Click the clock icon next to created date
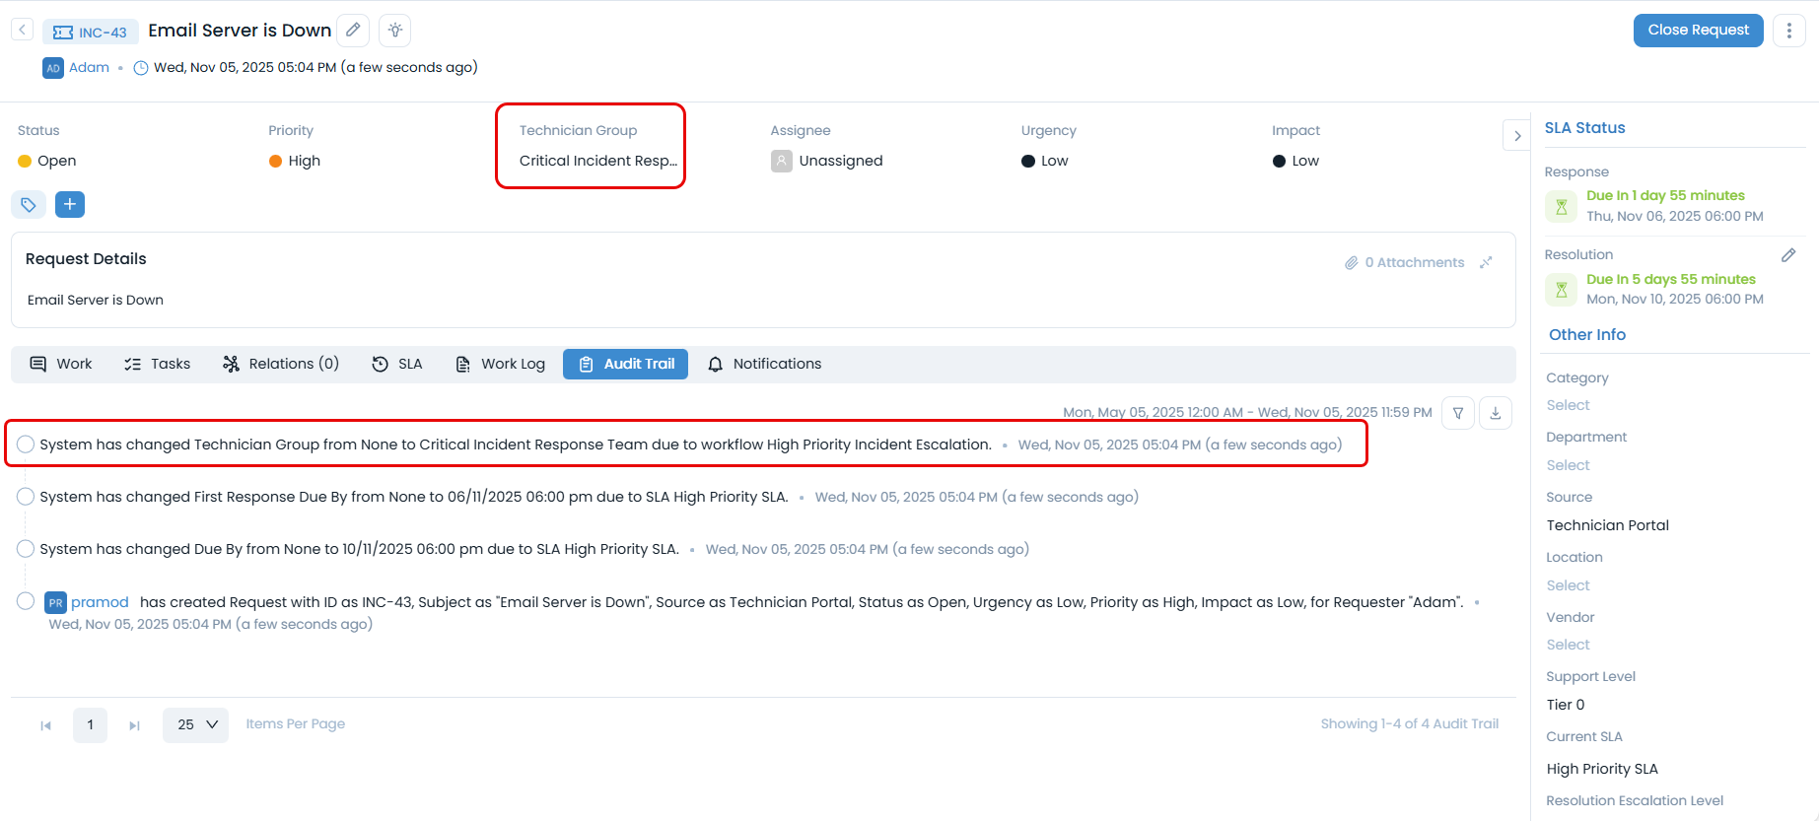This screenshot has width=1819, height=821. pyautogui.click(x=141, y=68)
